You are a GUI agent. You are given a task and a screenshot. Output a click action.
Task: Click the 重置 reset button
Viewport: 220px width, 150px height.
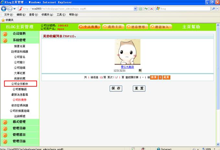[139, 88]
